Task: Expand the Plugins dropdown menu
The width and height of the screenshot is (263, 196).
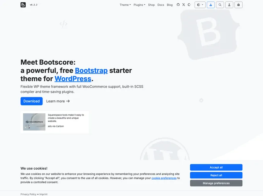Action: tap(140, 5)
